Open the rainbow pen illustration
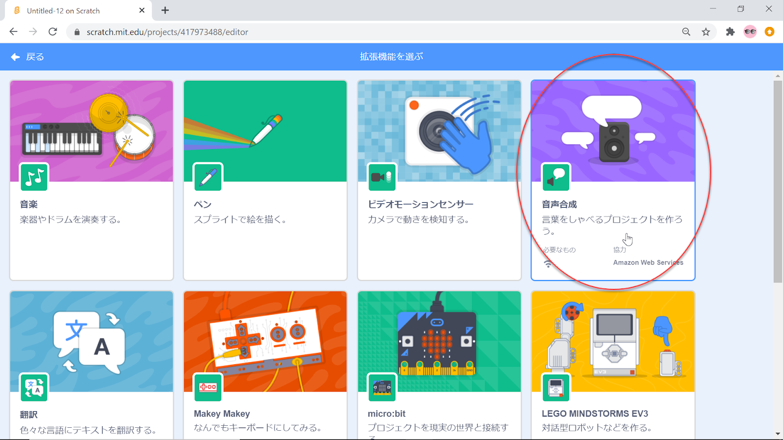Viewport: 783px width, 440px height. click(x=265, y=131)
